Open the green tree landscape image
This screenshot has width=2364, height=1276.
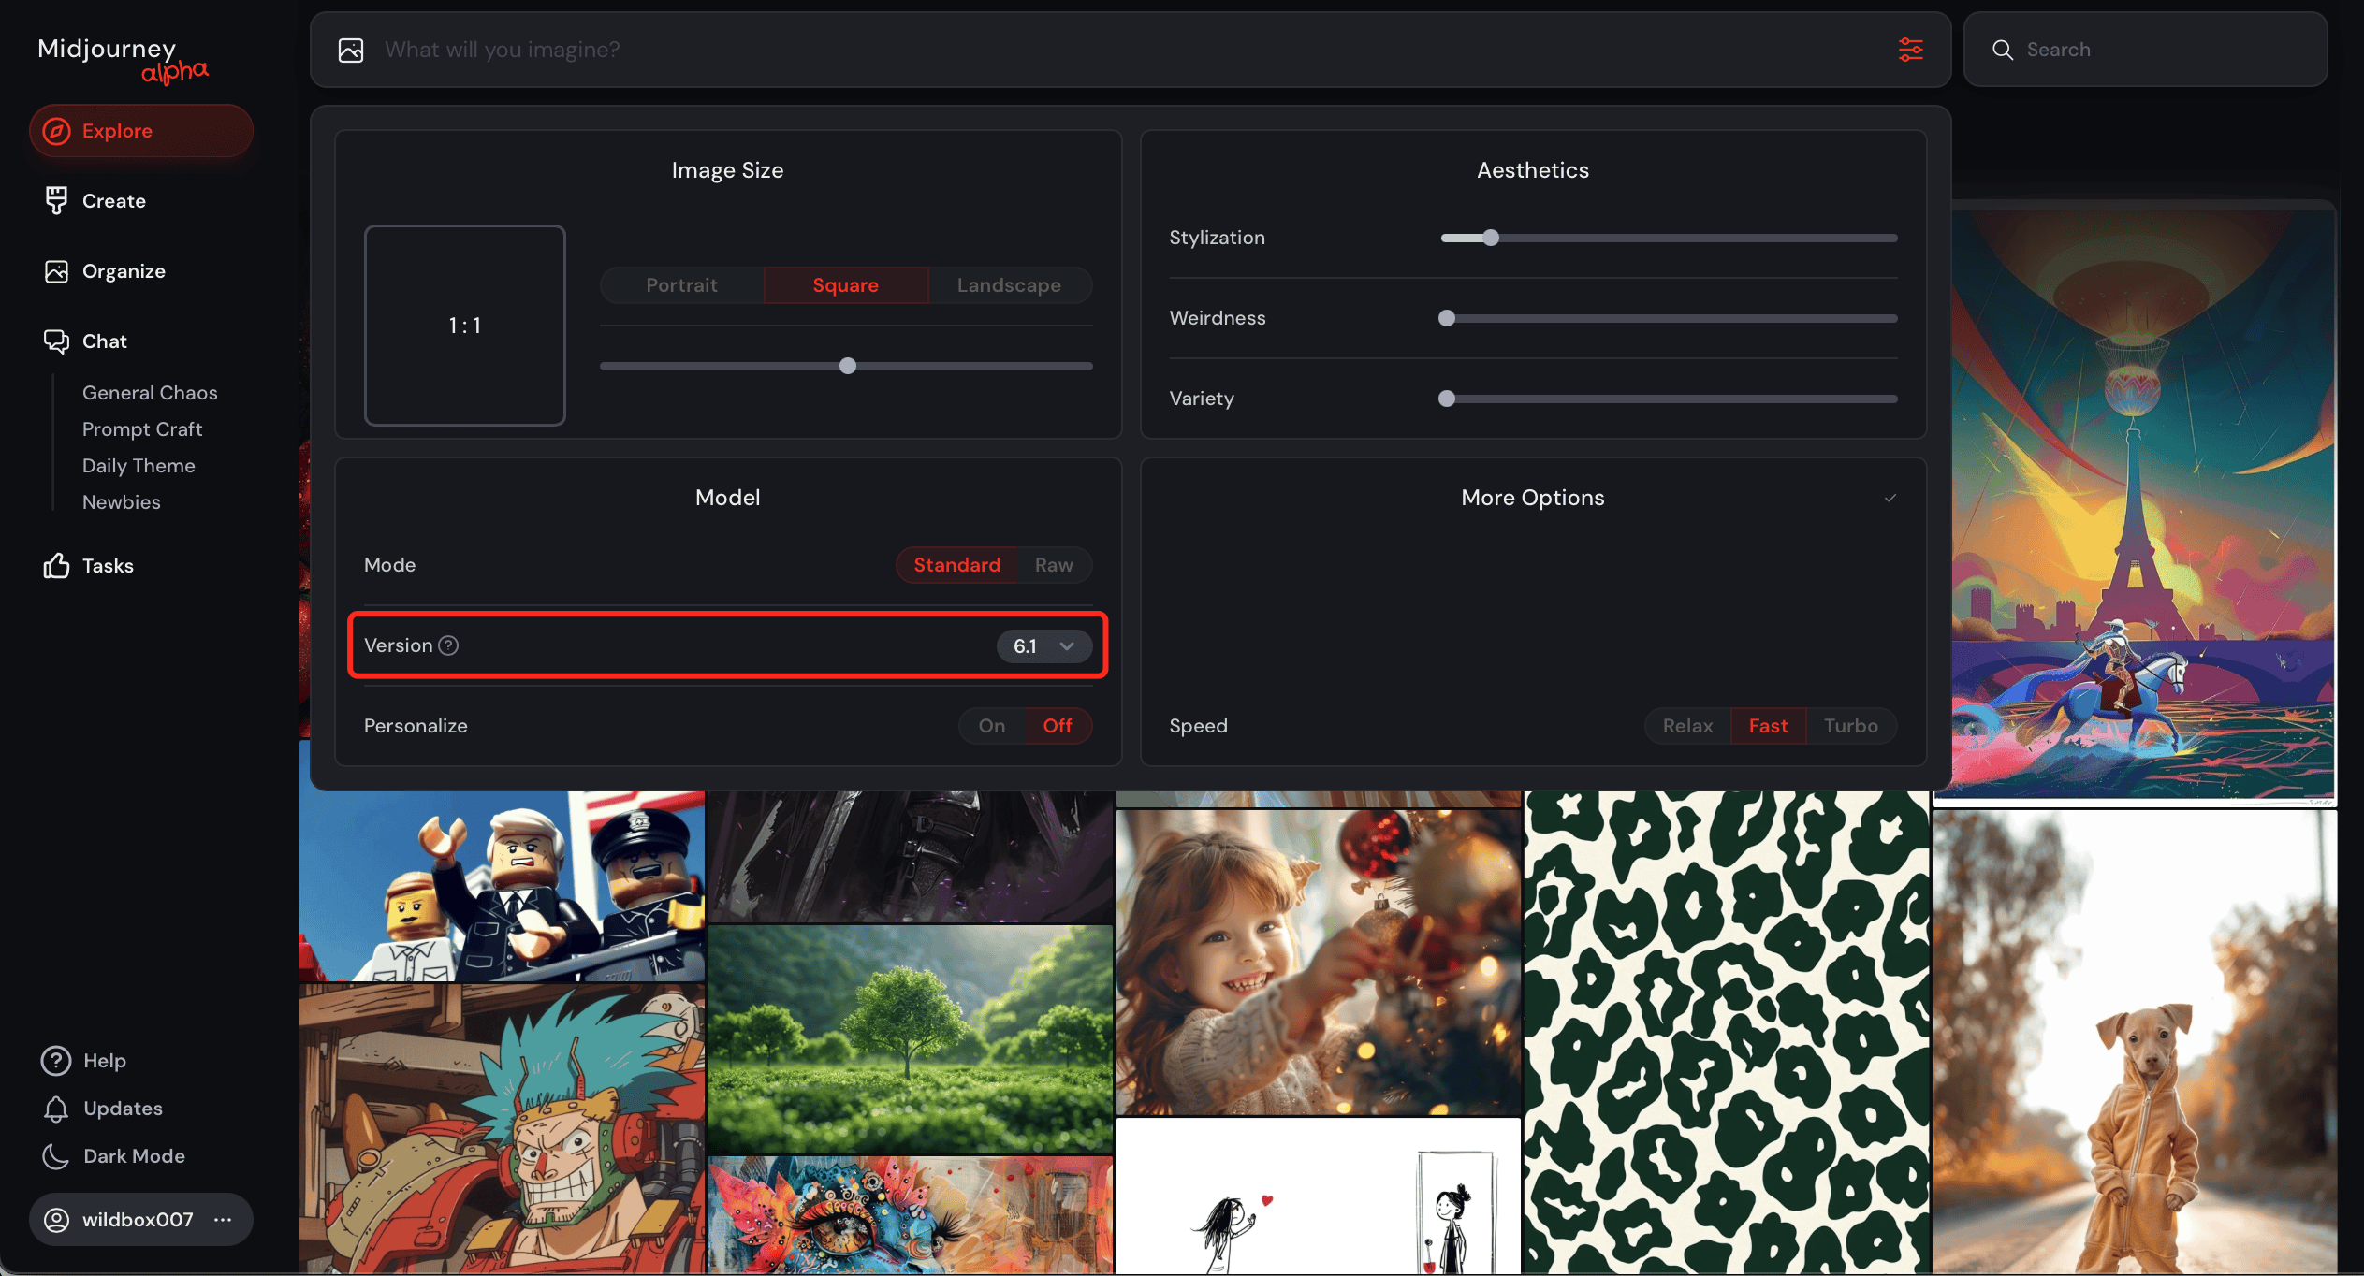click(910, 1038)
